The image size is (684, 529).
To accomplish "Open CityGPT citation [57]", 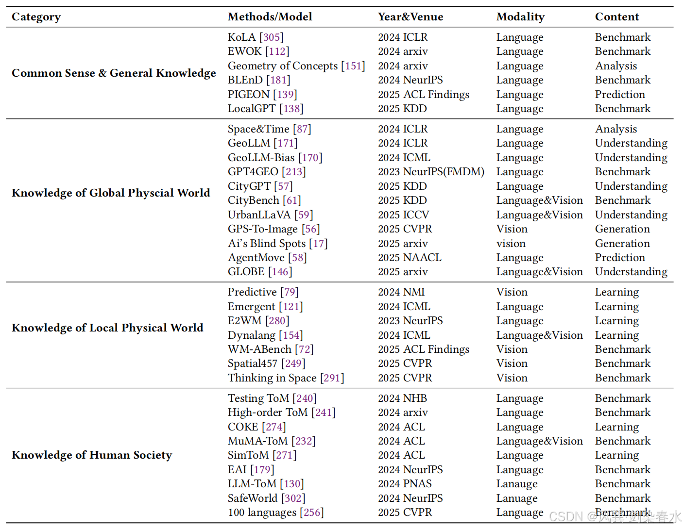I will [284, 186].
